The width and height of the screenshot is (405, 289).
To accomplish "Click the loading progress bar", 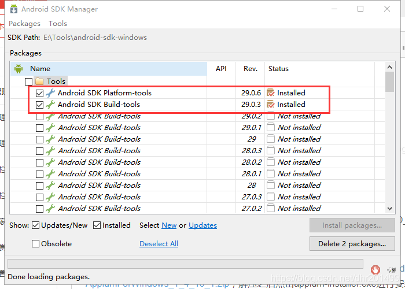I will (x=186, y=264).
